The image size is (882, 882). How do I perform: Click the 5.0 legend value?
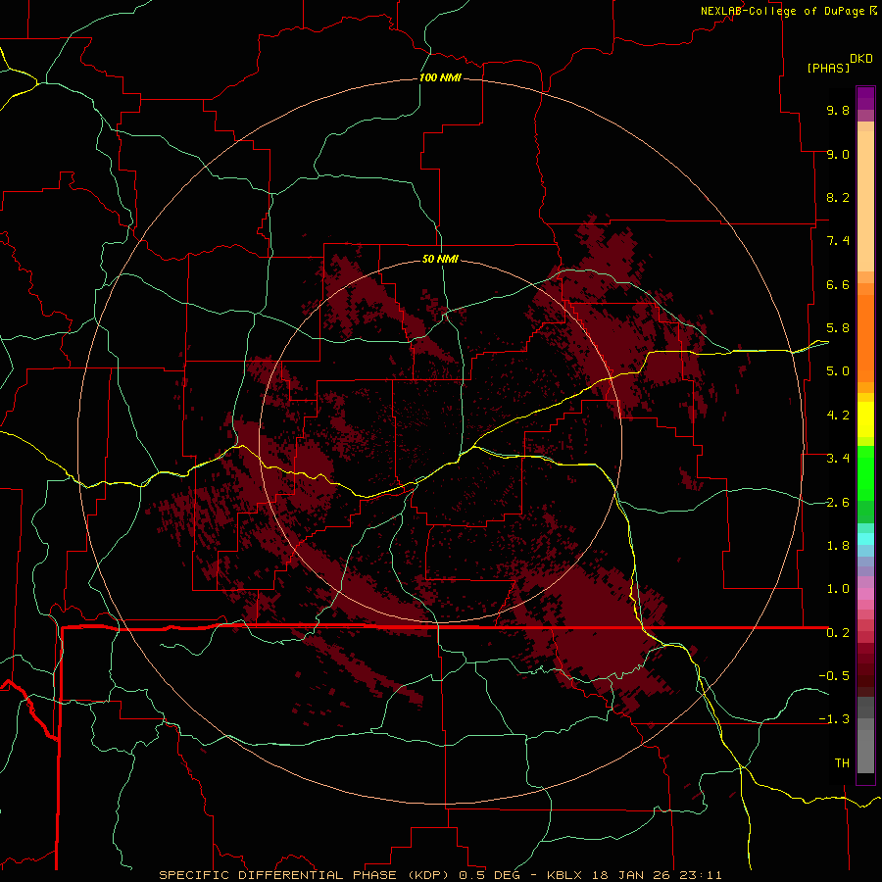pyautogui.click(x=838, y=371)
